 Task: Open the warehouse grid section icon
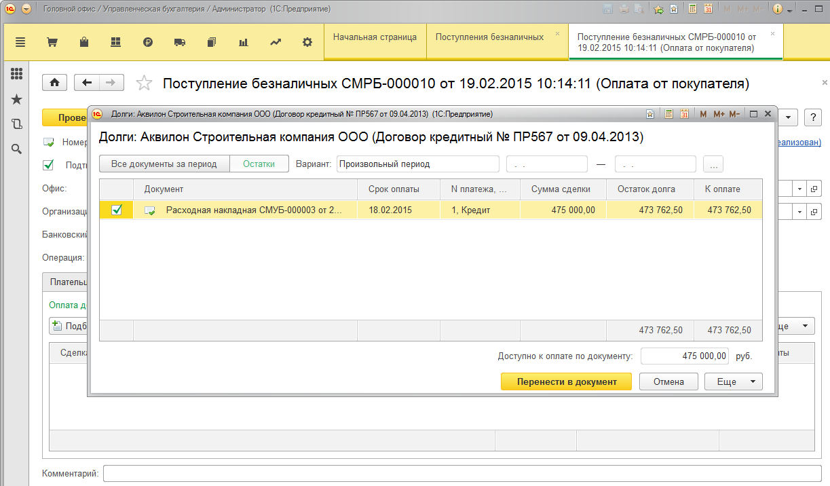pos(115,42)
